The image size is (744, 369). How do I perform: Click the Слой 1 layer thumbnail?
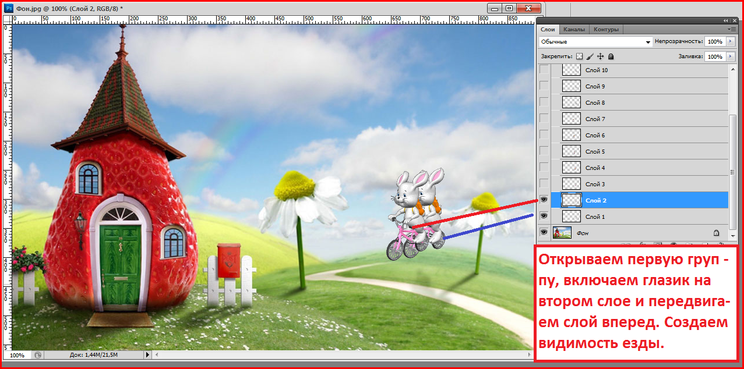[571, 217]
